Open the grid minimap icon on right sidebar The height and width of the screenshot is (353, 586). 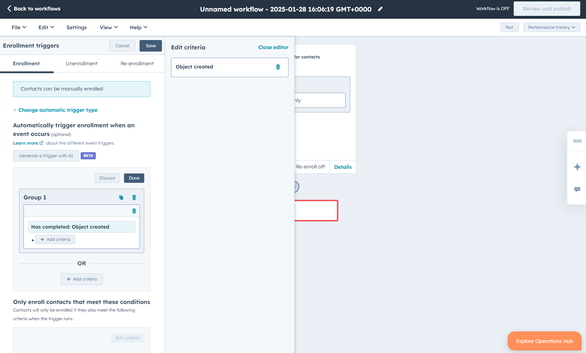[577, 141]
